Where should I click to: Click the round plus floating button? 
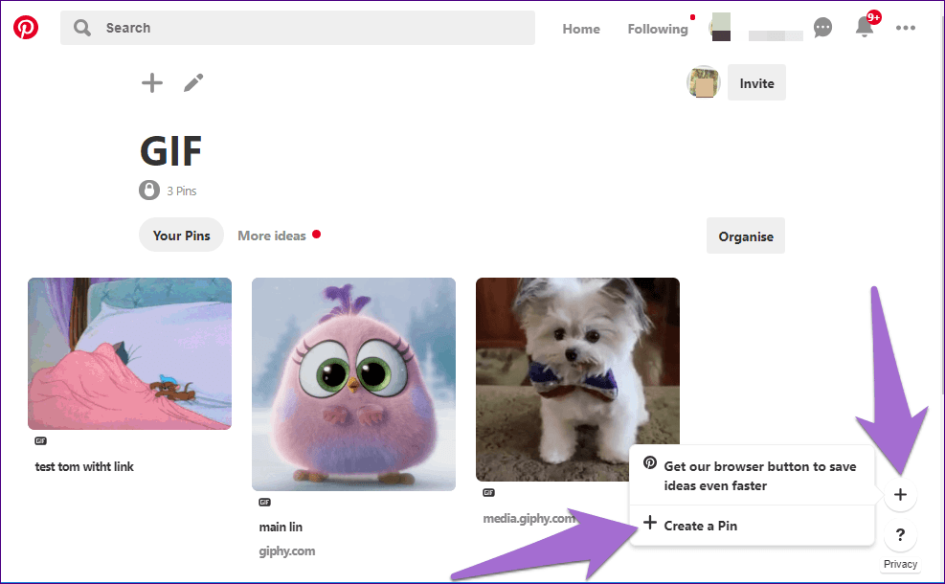(900, 495)
